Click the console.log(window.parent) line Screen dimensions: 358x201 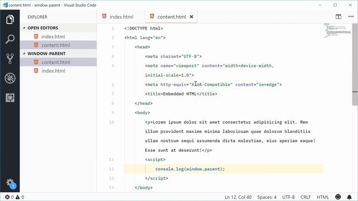click(x=190, y=169)
